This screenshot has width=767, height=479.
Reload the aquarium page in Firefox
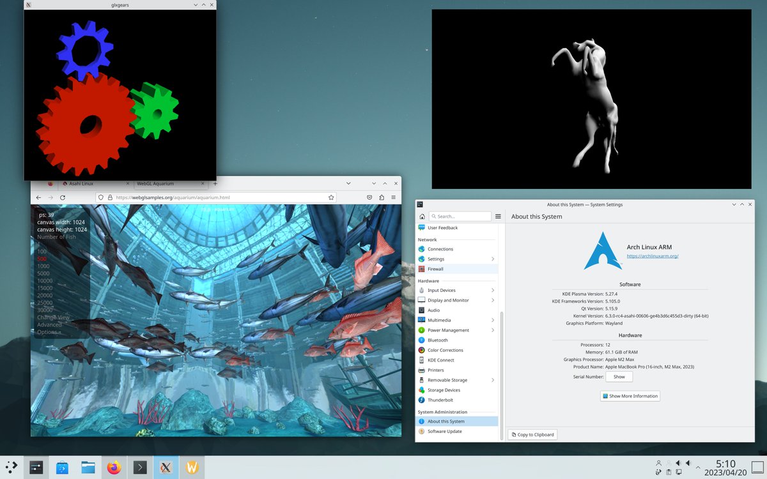62,197
